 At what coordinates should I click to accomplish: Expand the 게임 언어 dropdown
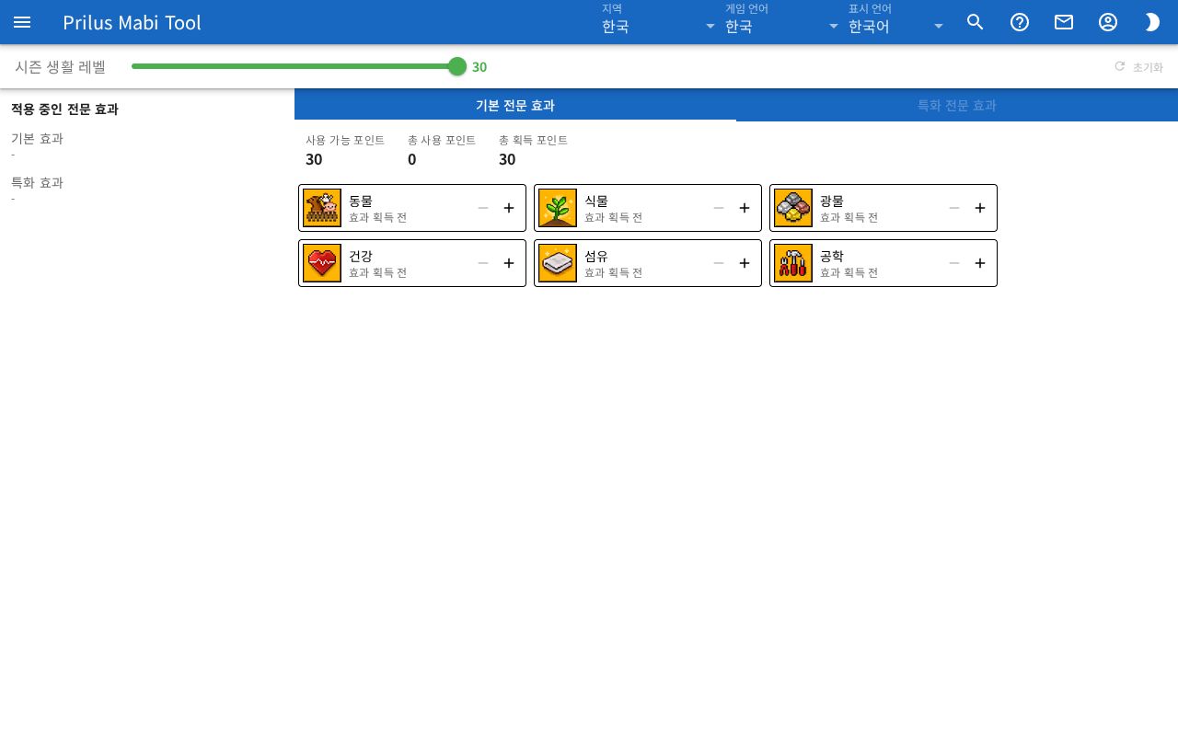(x=782, y=22)
